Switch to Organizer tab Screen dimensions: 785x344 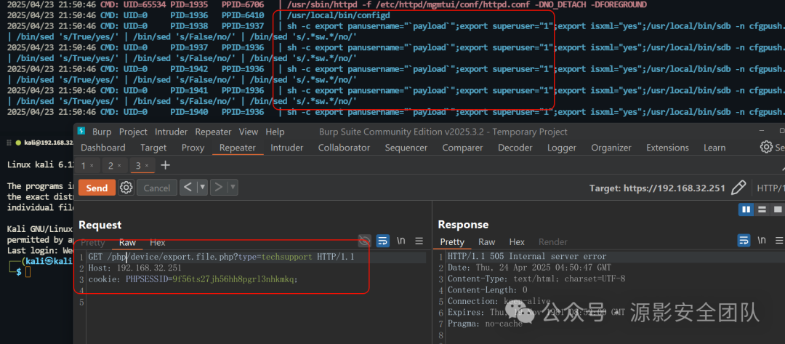tap(612, 148)
